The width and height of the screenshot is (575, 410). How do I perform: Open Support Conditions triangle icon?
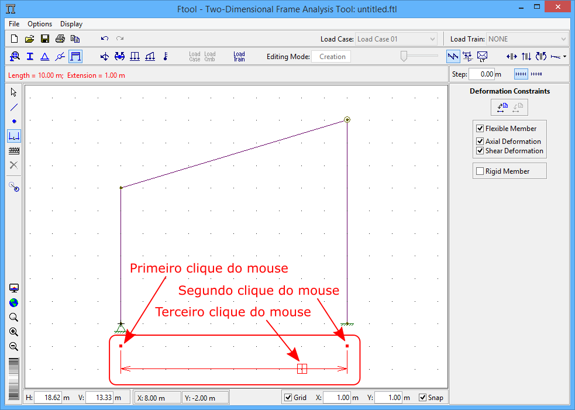coord(44,57)
